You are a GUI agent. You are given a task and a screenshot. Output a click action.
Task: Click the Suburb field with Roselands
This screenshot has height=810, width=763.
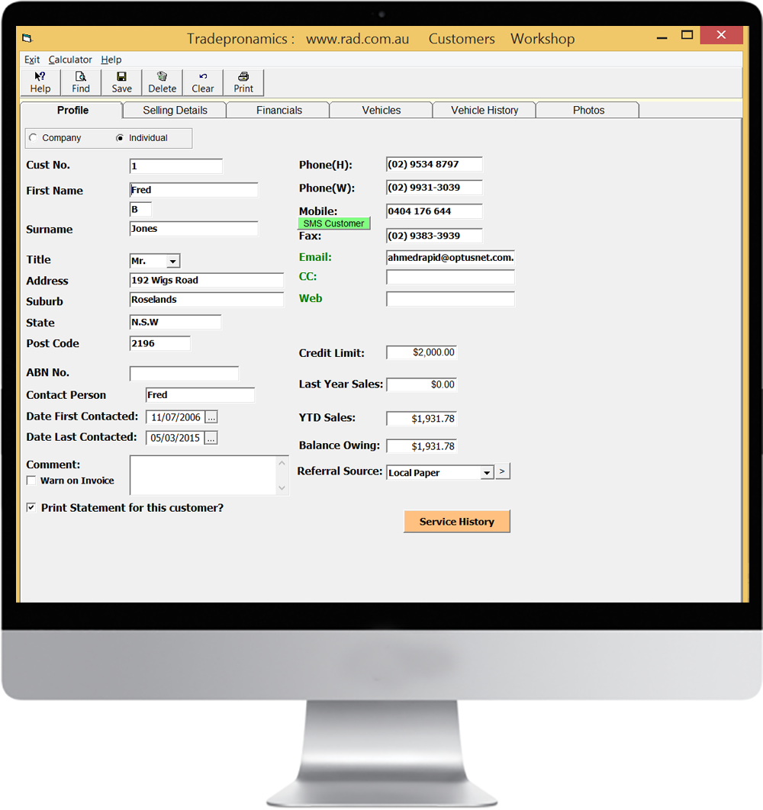[206, 299]
